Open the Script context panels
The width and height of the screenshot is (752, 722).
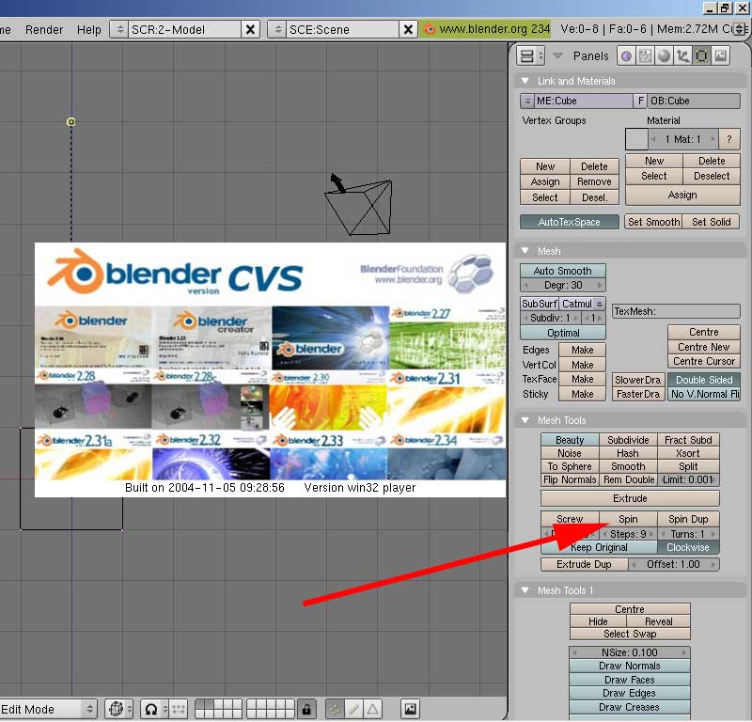[645, 56]
